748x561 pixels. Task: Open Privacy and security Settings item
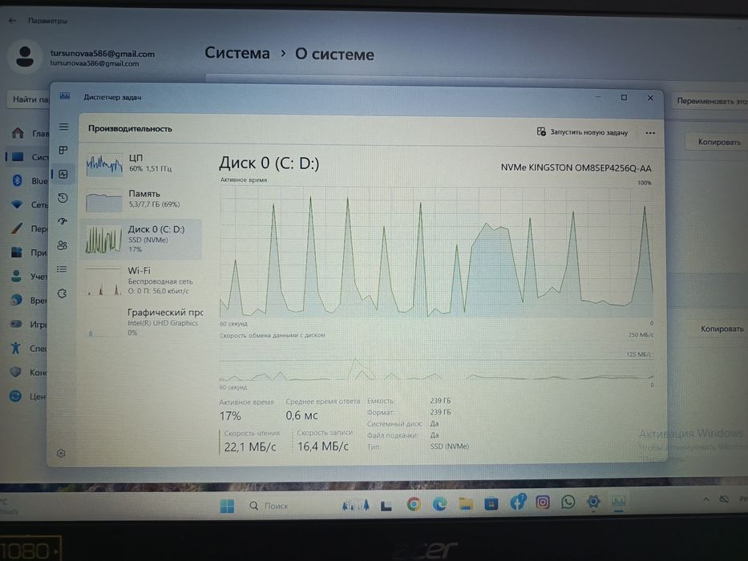pos(30,372)
